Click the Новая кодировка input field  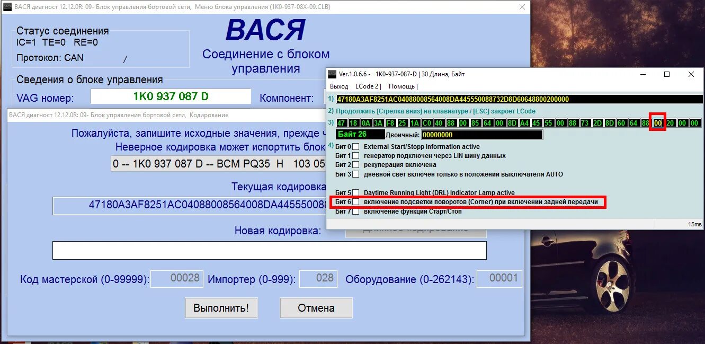269,250
